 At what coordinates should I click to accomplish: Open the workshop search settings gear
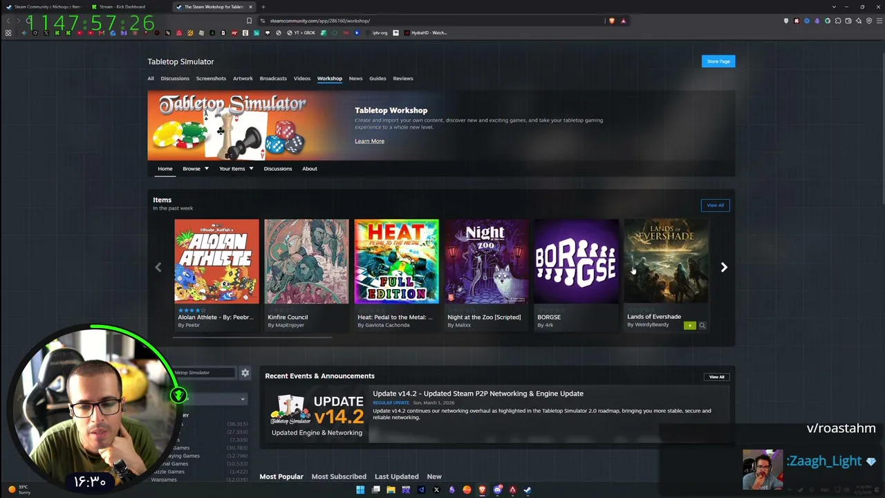point(245,373)
